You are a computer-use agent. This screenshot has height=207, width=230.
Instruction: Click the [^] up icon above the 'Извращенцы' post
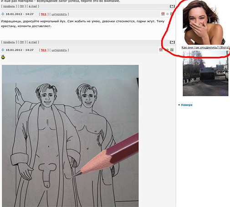(x=172, y=6)
